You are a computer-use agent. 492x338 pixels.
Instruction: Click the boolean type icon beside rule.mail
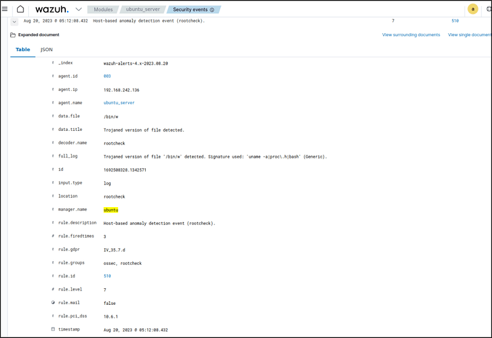click(x=53, y=303)
